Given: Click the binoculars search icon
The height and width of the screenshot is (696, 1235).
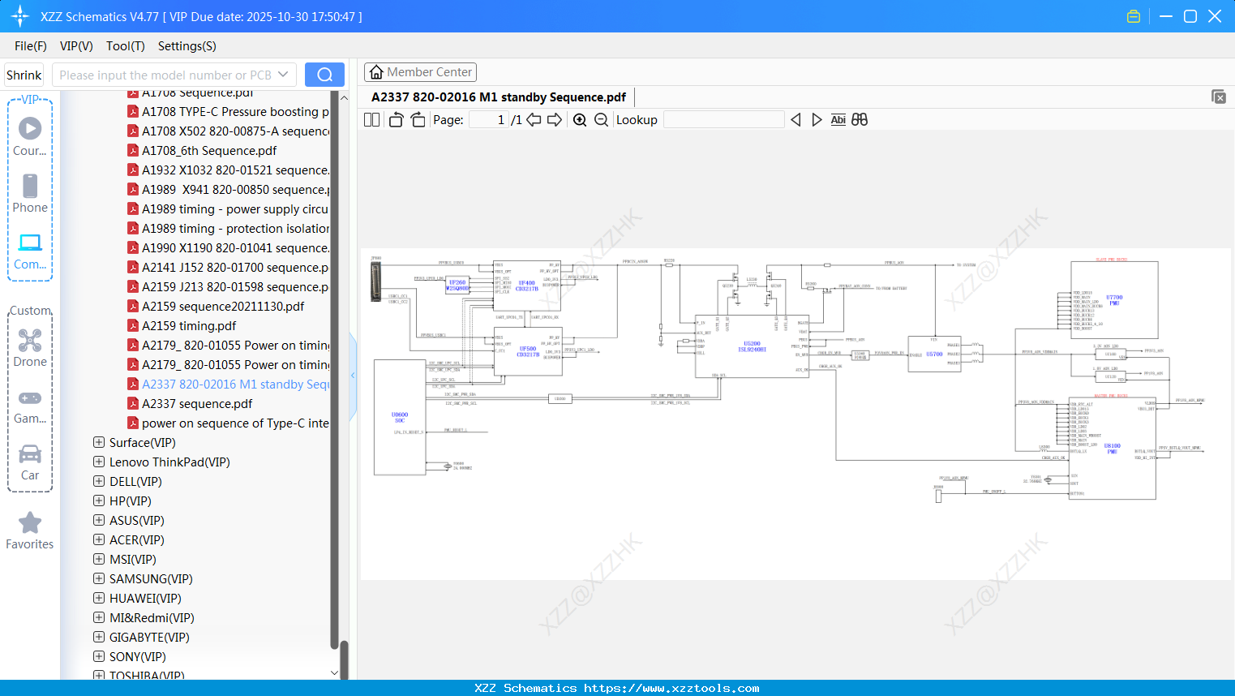Looking at the screenshot, I should click(860, 120).
